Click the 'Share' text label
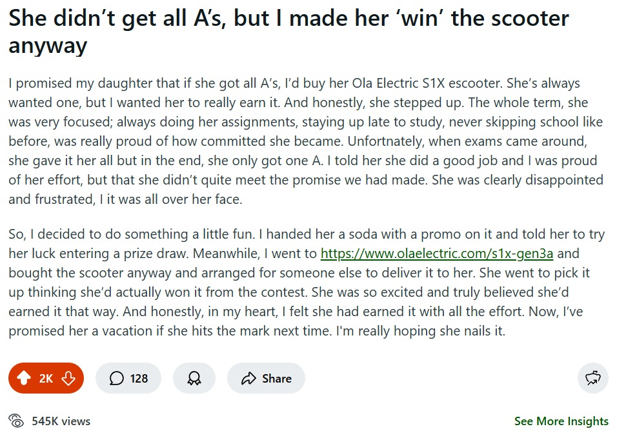 point(277,378)
